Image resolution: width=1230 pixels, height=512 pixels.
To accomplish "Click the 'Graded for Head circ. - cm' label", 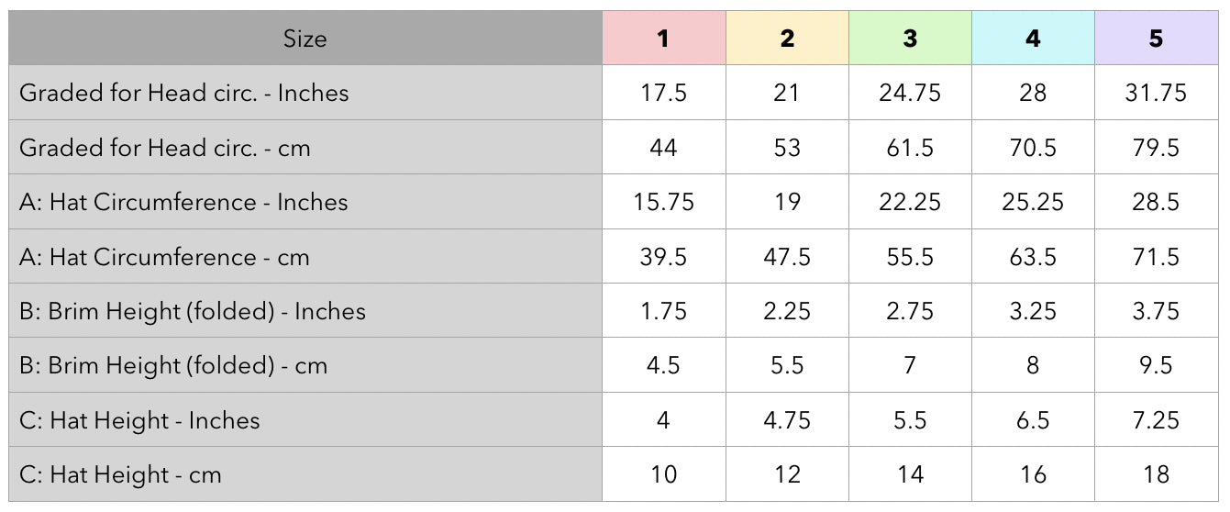I will 165,148.
